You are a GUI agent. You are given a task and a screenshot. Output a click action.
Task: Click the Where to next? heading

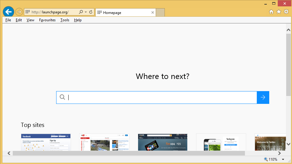click(x=163, y=76)
